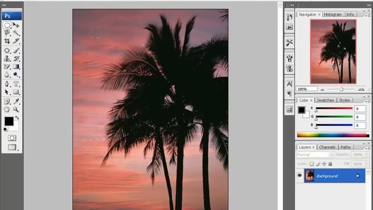373x210 pixels.
Task: Select the Zoom tool in toolbox
Action: pyautogui.click(x=16, y=110)
